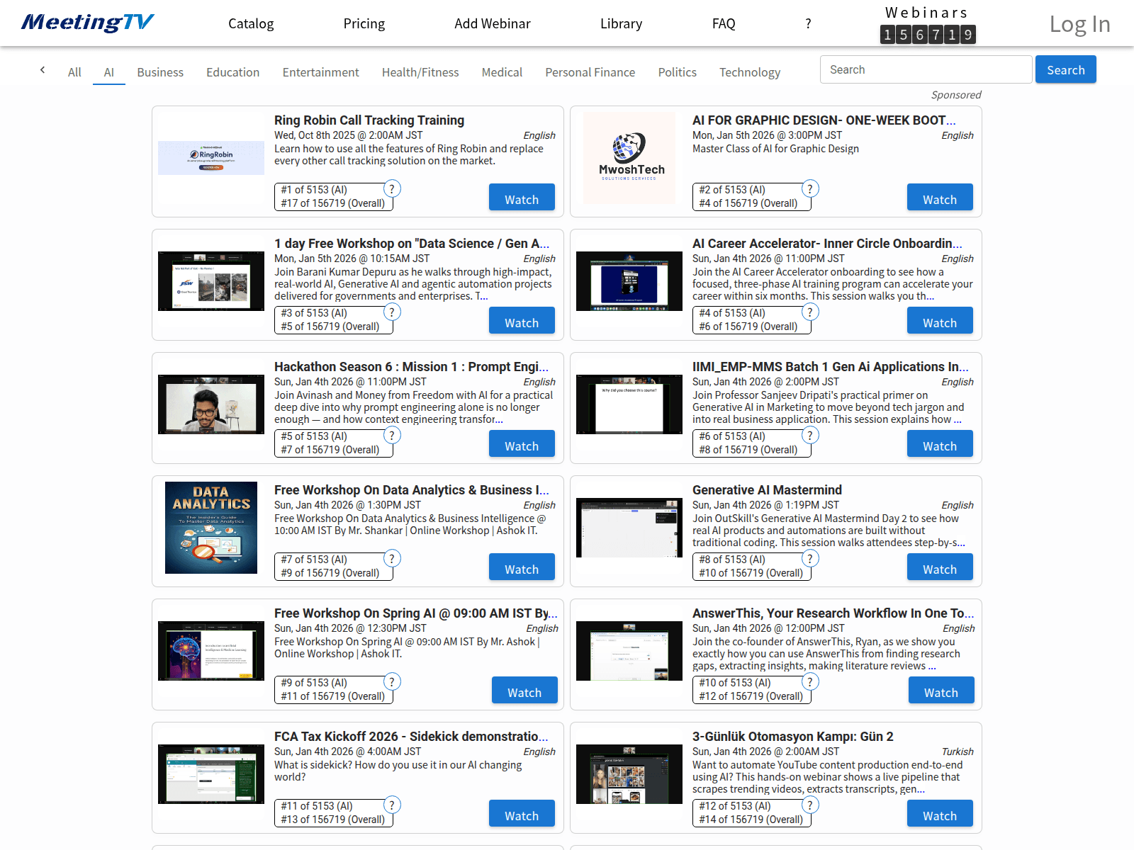Screen dimensions: 1134x850
Task: Click the Log In link
Action: tap(1079, 24)
